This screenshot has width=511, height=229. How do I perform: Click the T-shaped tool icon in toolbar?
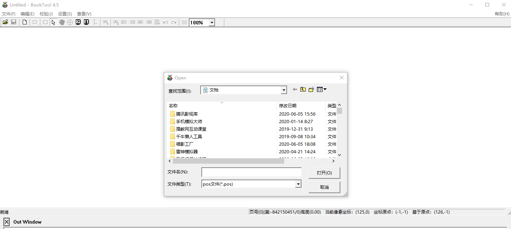coord(95,22)
